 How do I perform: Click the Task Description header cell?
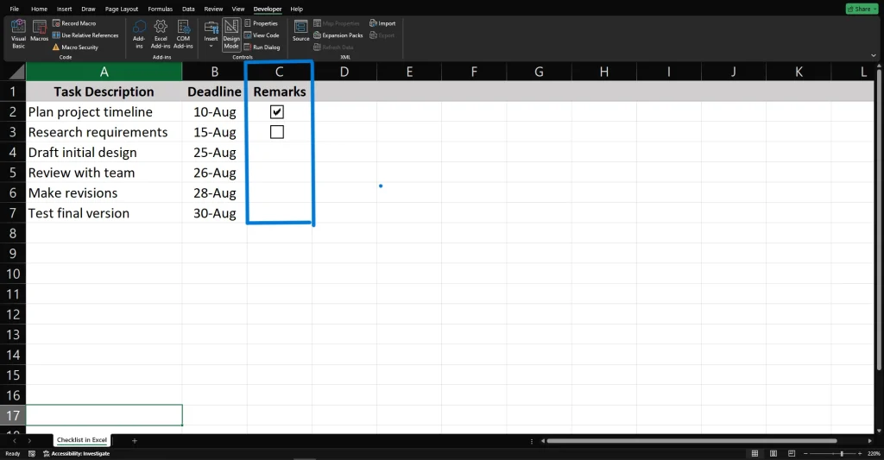(x=104, y=91)
